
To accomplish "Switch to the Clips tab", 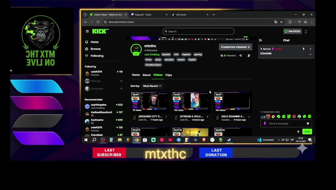I will click(x=169, y=75).
